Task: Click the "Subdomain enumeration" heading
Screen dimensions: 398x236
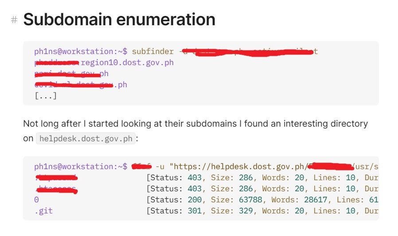Action: coord(119,19)
